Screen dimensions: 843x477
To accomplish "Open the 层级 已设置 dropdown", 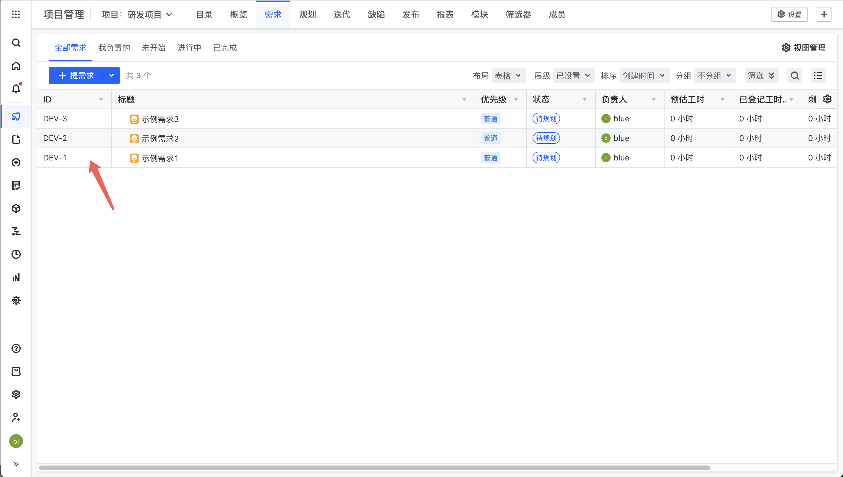I will [x=574, y=76].
